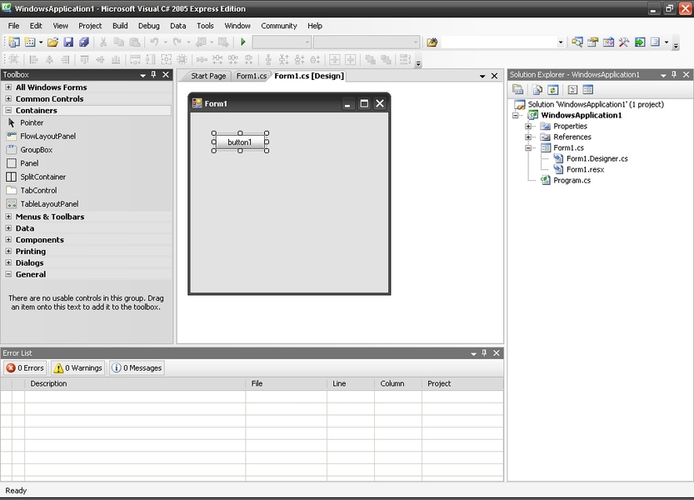Toggle the 0 Messages filter button

point(137,367)
